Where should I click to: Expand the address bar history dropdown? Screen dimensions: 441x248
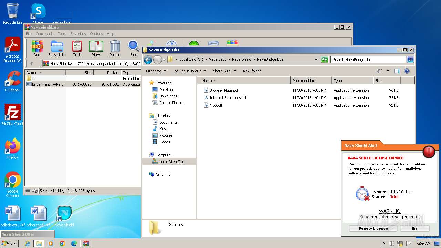click(x=316, y=60)
